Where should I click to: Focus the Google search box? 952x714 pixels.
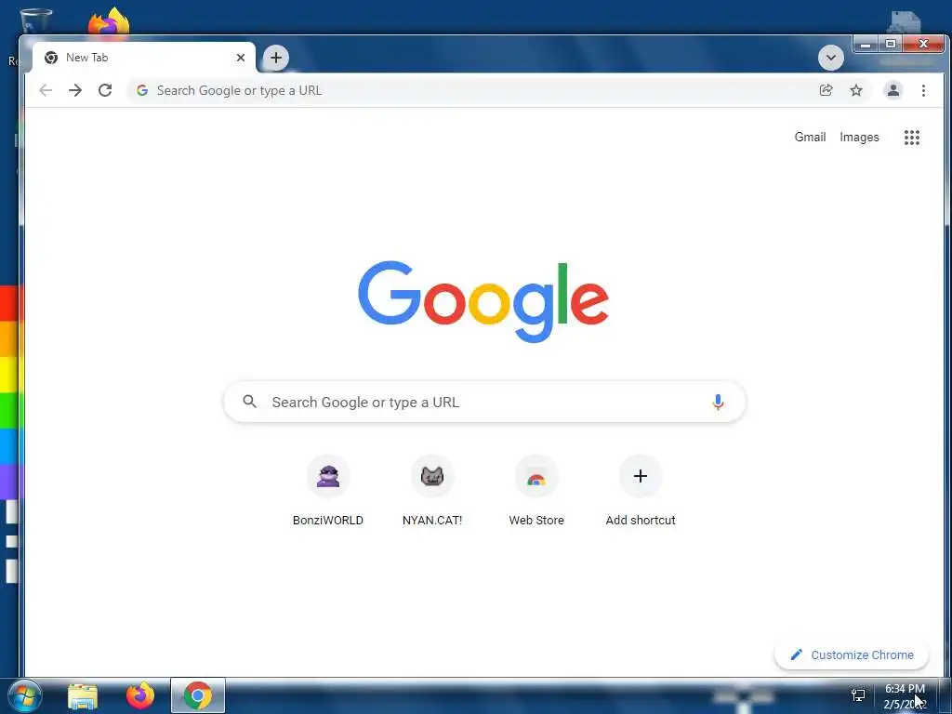484,402
